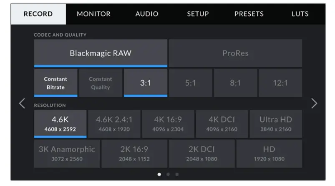Select the first page indicator dot

[159, 174]
